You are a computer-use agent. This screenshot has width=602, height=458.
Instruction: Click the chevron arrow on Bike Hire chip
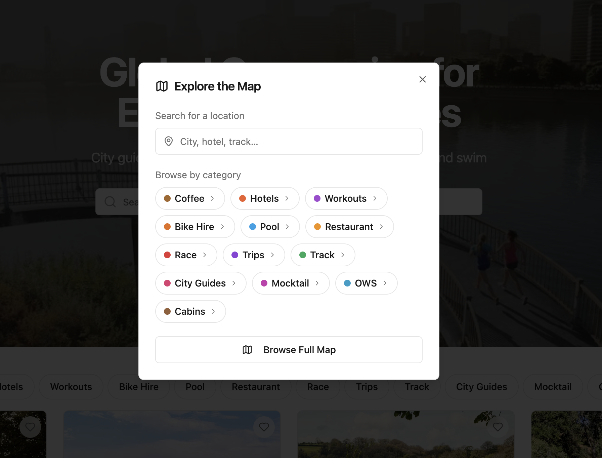(222, 227)
